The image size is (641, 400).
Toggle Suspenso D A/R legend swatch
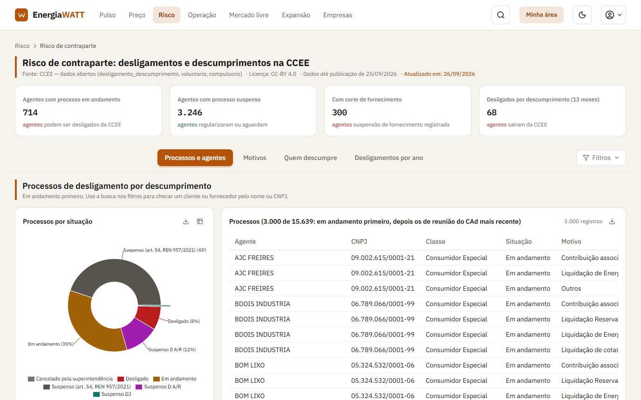point(139,387)
